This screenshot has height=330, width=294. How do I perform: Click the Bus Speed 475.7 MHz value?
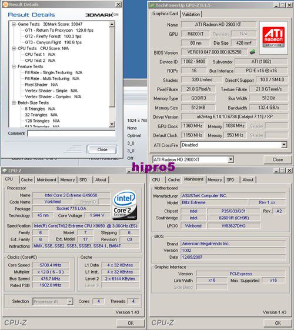pos(51,279)
